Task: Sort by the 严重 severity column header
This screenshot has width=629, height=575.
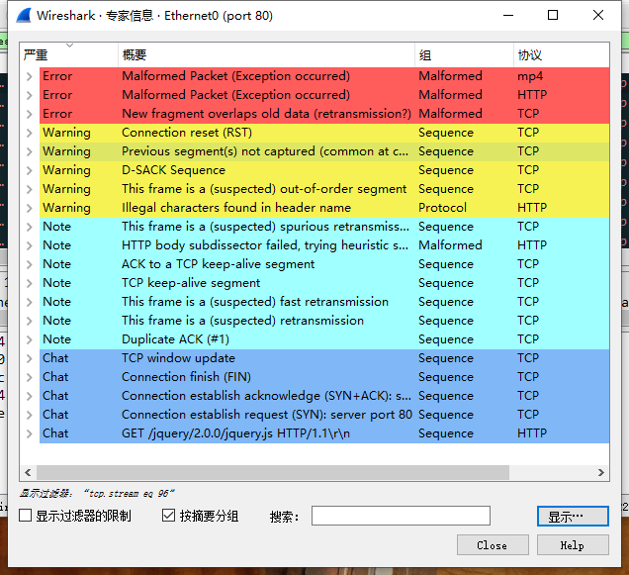Action: 68,54
